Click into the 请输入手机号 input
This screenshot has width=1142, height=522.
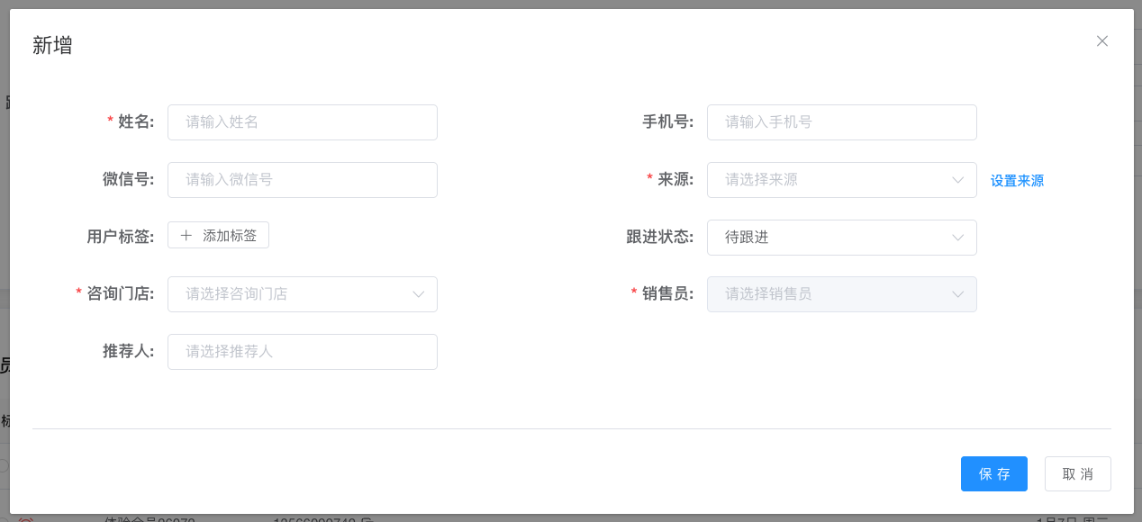(841, 122)
